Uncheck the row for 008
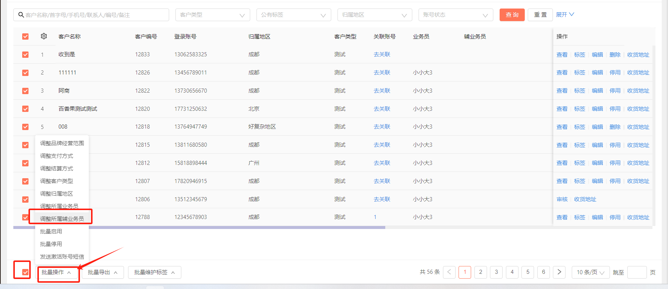 (x=25, y=127)
